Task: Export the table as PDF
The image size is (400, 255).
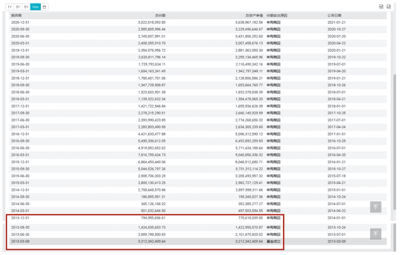Action: click(x=381, y=7)
